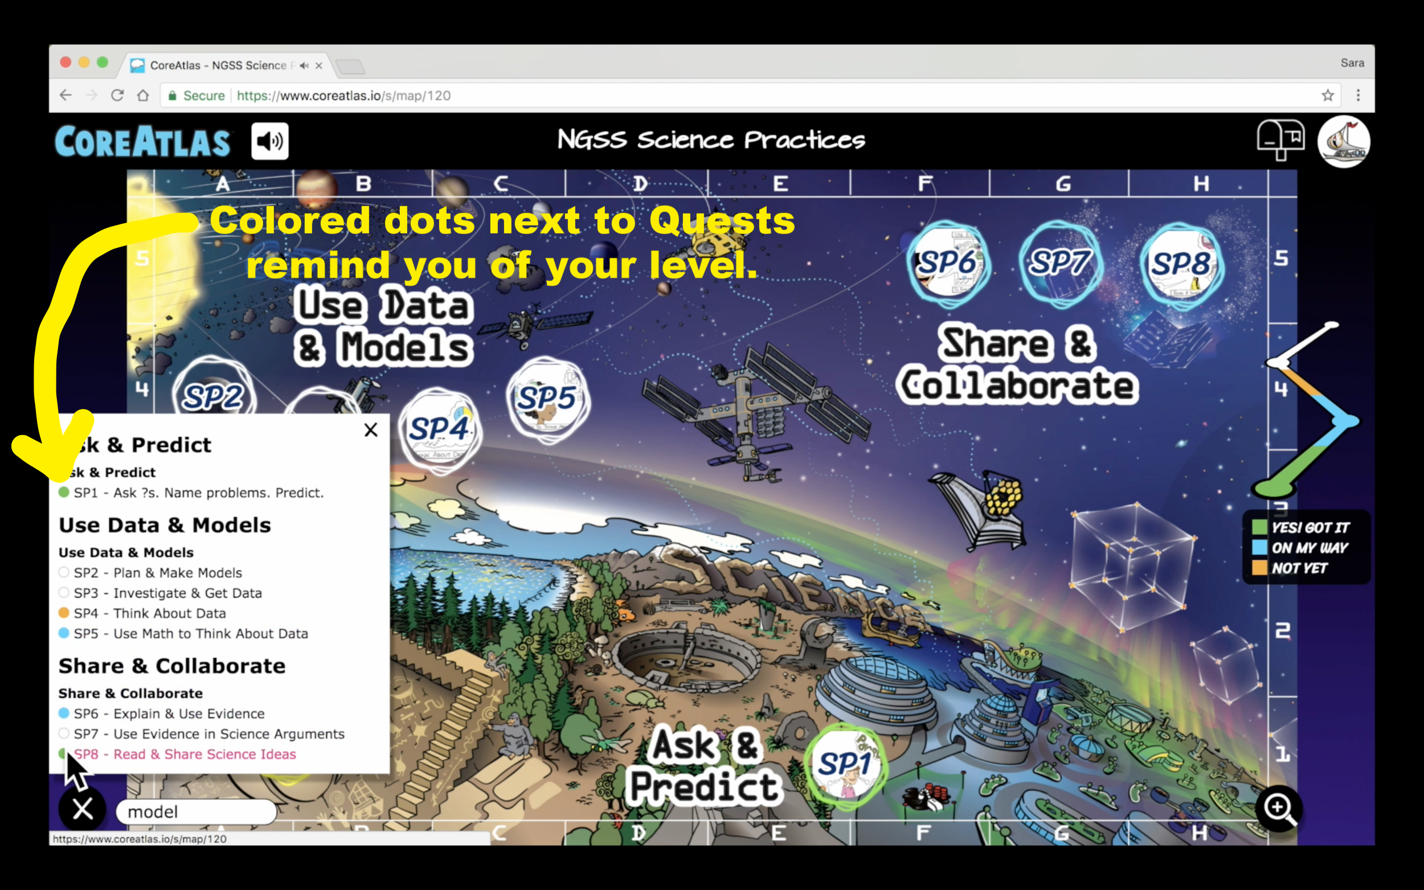This screenshot has height=890, width=1424.
Task: Close the CoreAtlas browser tab
Action: [318, 65]
